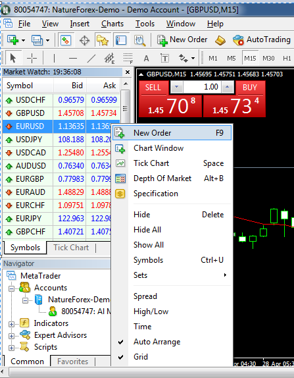294x378 pixels.
Task: Click the Specification dollar icon
Action: pos(120,194)
